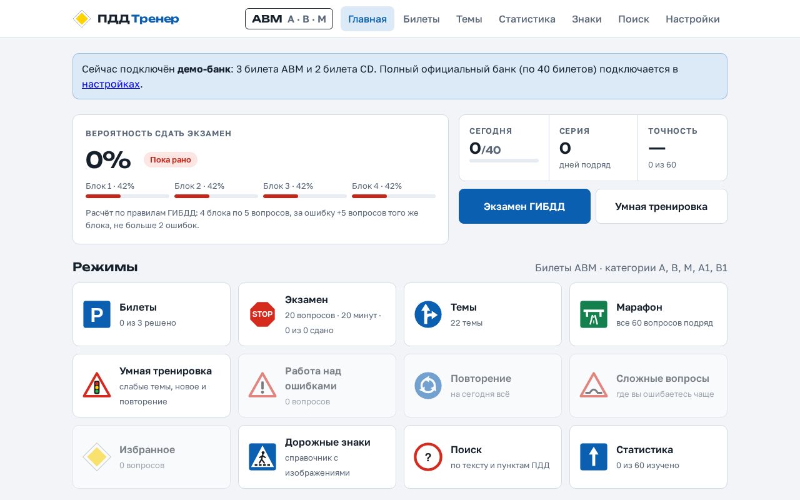Viewport: 800px width, 500px height.
Task: Click the "Блок 2 · 42%" label
Action: pyautogui.click(x=199, y=186)
